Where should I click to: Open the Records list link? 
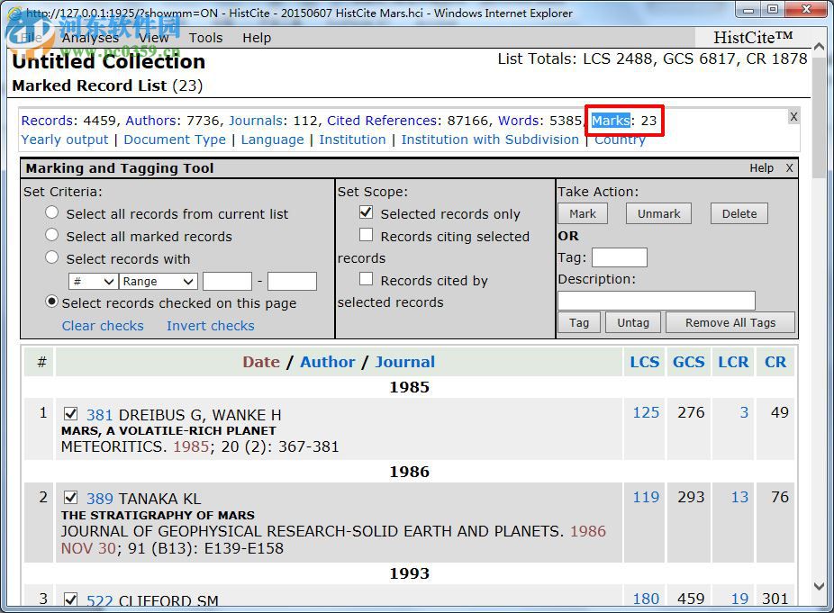[47, 121]
